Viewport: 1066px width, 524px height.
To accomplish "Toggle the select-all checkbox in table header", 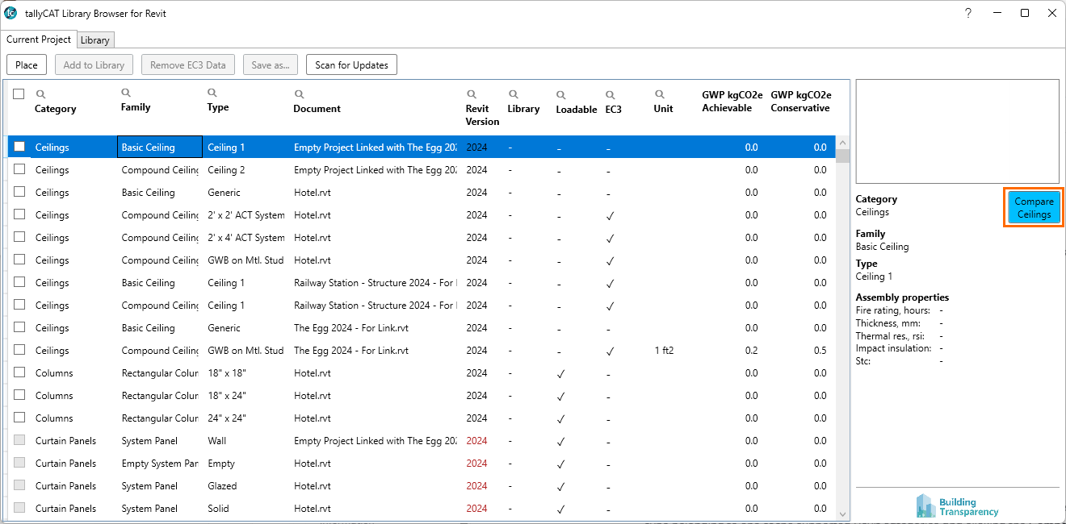I will [x=19, y=94].
